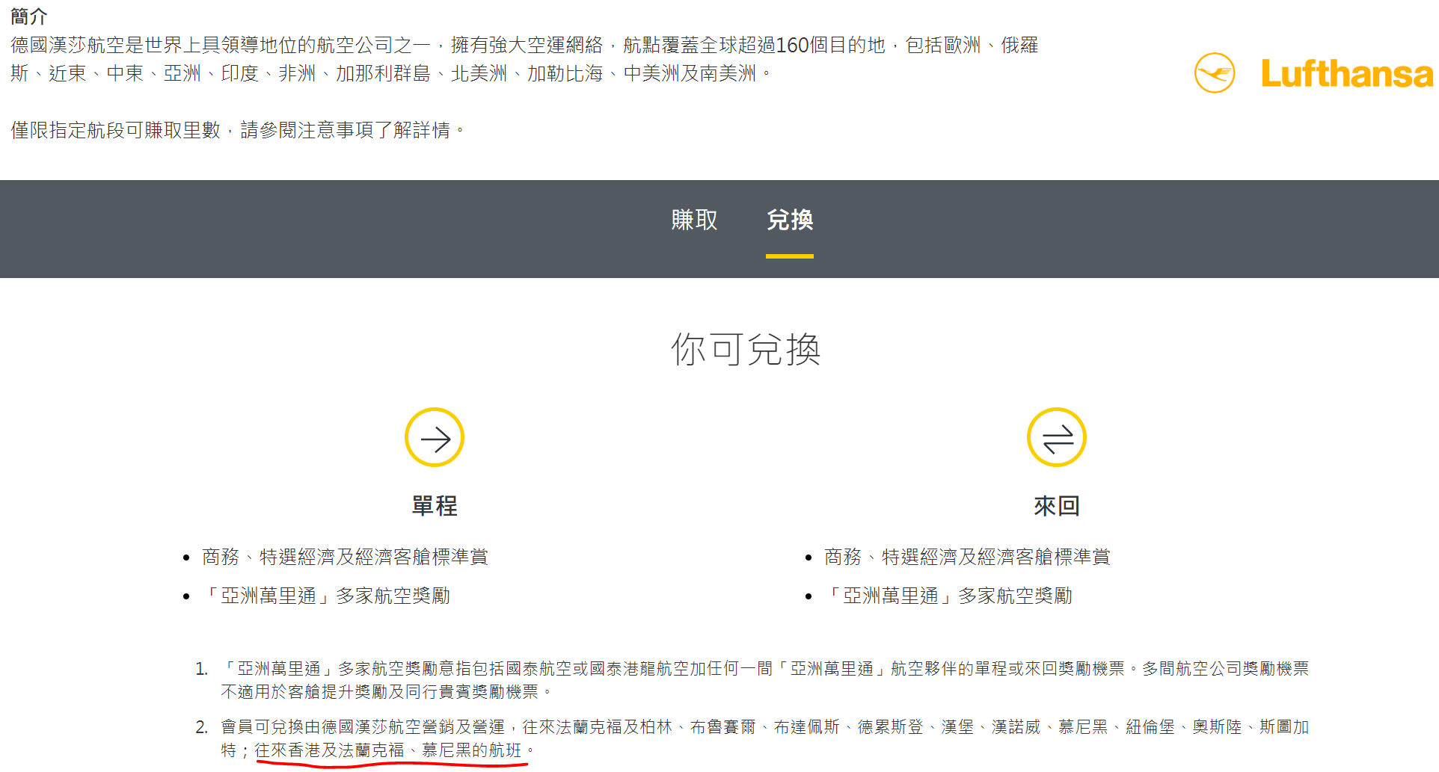The image size is (1439, 772).
Task: Click footnote 2 starting 會員可兌換由德國漢莎航空
Action: pyautogui.click(x=764, y=738)
